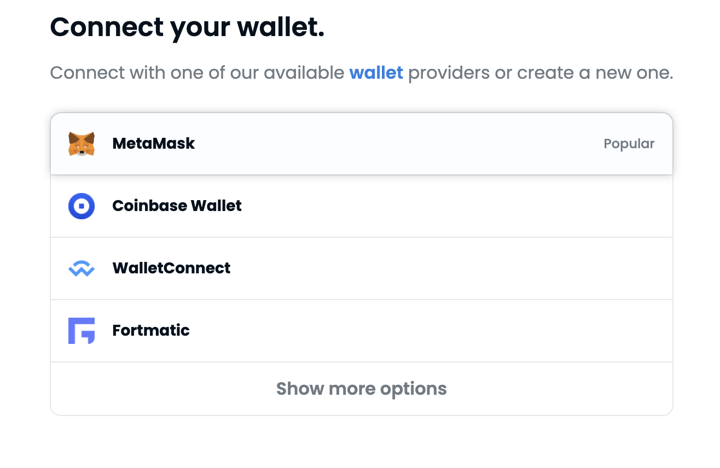Select the MetaMask text label
This screenshot has height=468, width=720.
(x=153, y=144)
